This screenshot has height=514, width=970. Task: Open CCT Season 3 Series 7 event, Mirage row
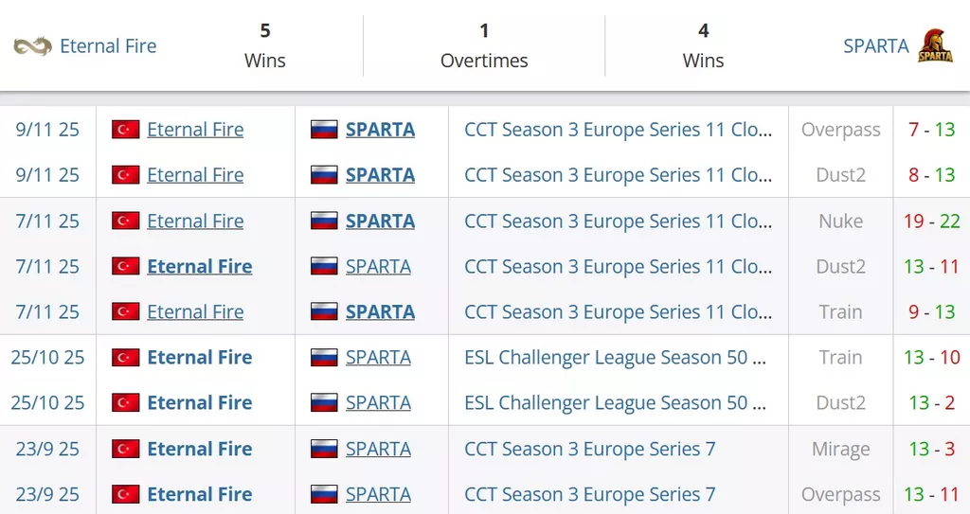(589, 450)
